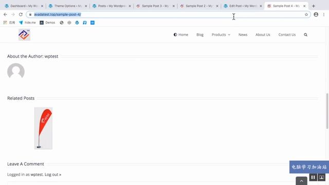Close the Edit Post tab

point(261,6)
